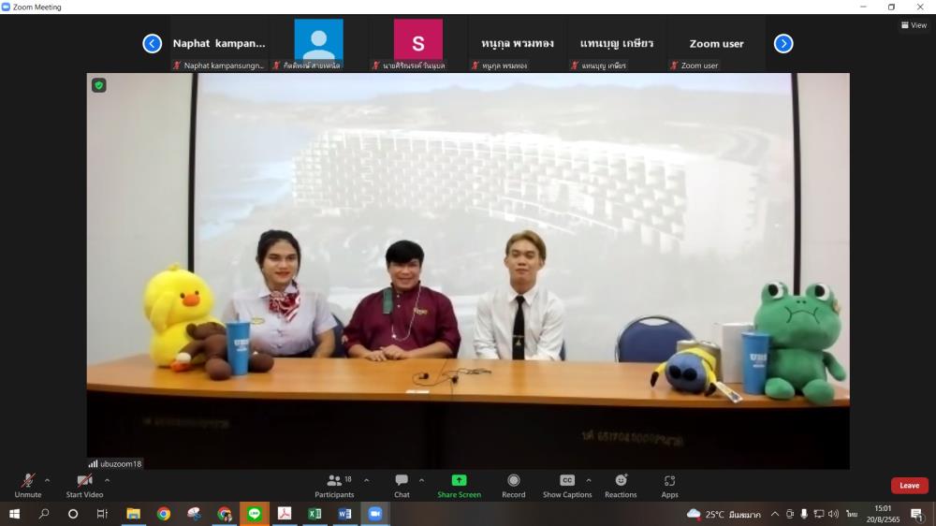Click the green encryption shield icon

tap(99, 85)
